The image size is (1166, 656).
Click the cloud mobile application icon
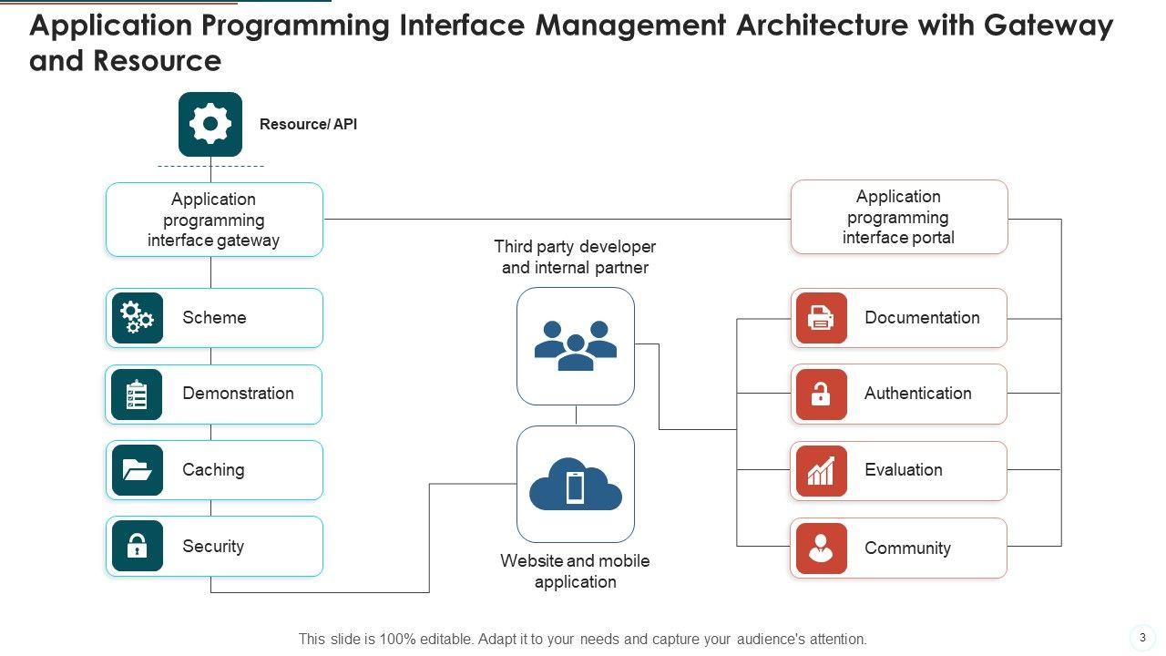click(x=576, y=485)
